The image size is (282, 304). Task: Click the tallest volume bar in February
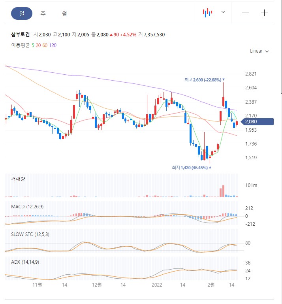click(x=223, y=191)
